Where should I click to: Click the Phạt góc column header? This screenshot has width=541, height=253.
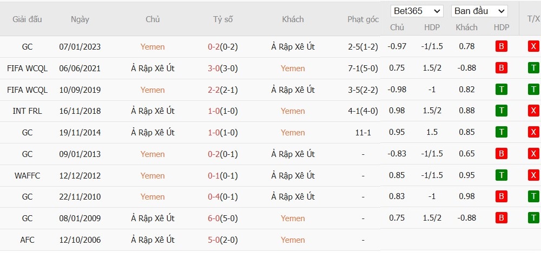pos(363,19)
